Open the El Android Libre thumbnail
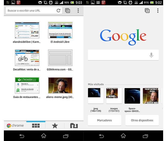The image size is (167, 141). [x=60, y=30]
